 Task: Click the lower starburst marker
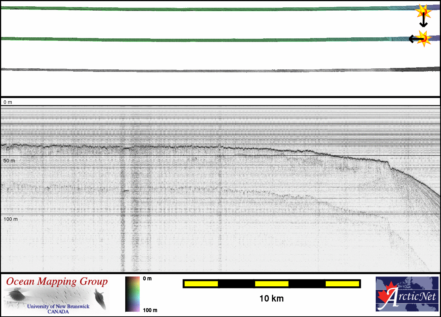pos(424,38)
